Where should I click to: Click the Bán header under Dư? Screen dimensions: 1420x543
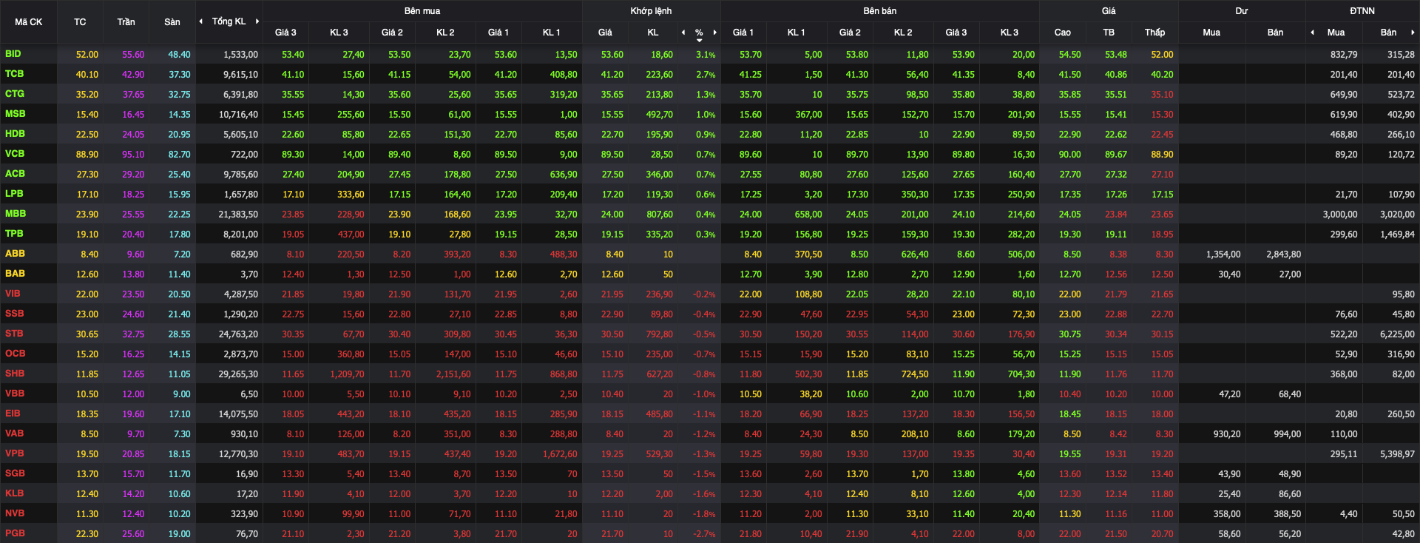(x=1276, y=33)
